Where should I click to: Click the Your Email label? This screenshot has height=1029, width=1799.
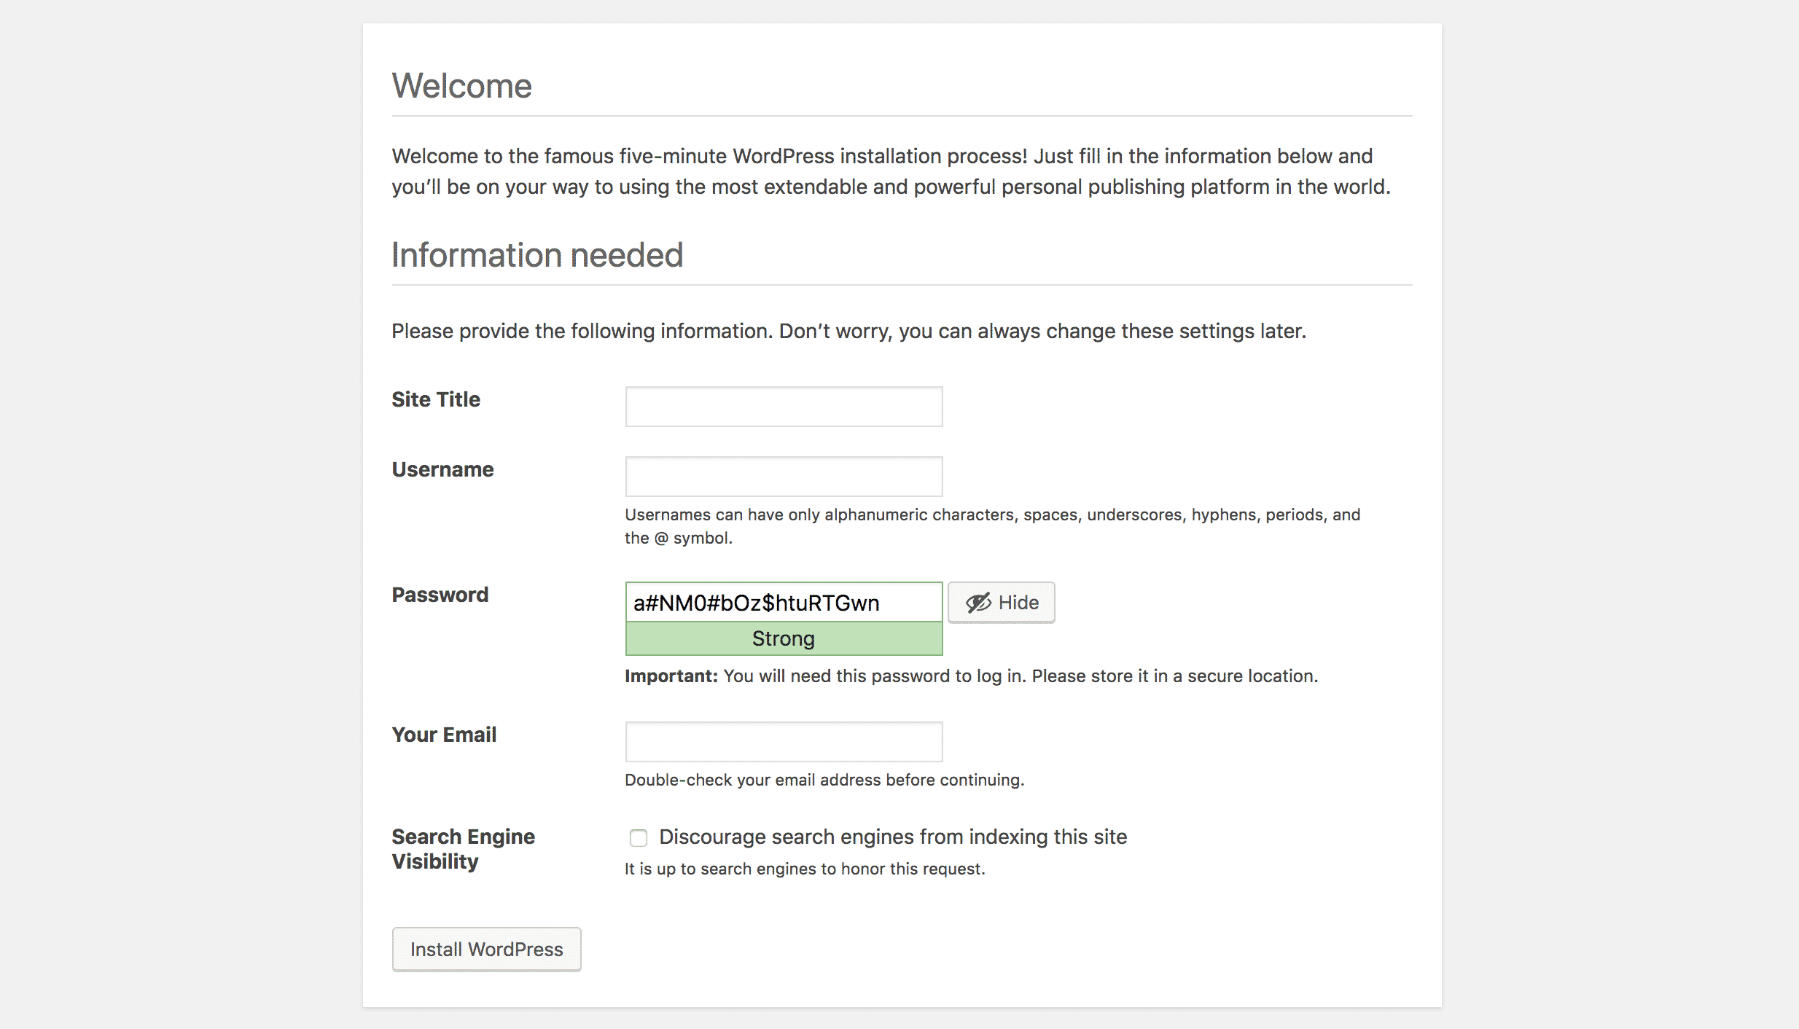point(444,735)
